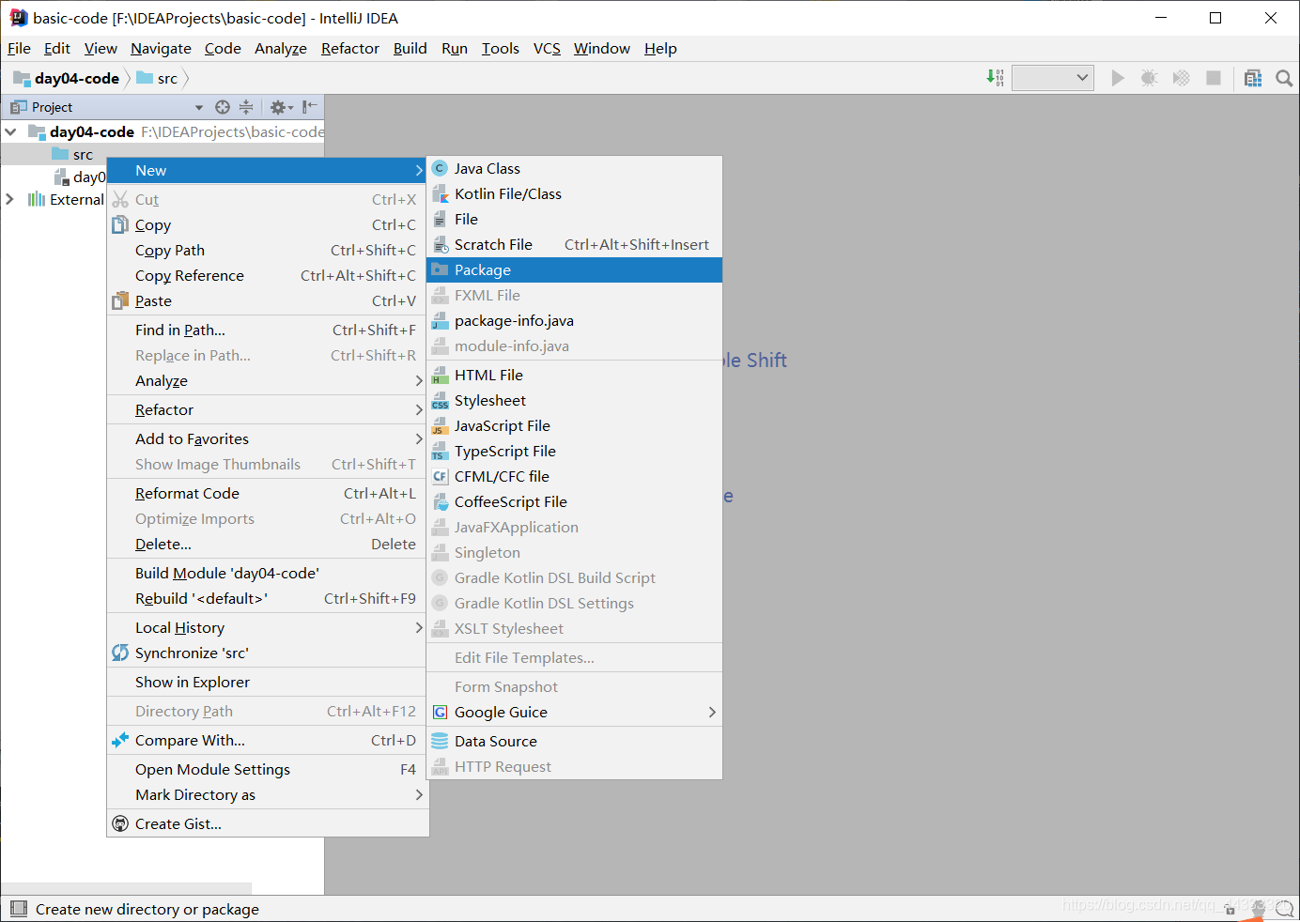Click the Search Everywhere magnifier icon
This screenshot has height=922, width=1300.
click(x=1284, y=78)
